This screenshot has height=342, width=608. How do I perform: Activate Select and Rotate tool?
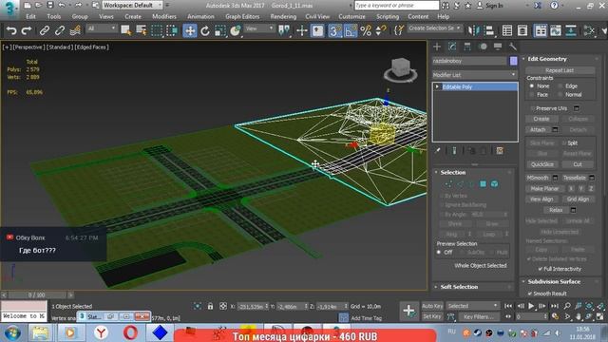[205, 30]
